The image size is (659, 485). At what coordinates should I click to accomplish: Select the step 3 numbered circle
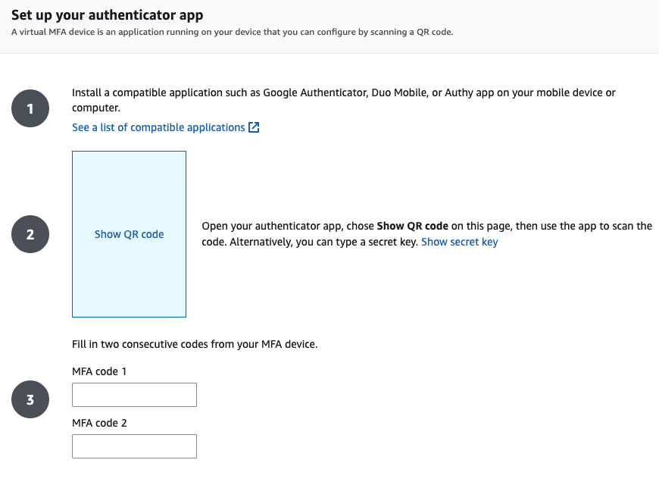30,399
